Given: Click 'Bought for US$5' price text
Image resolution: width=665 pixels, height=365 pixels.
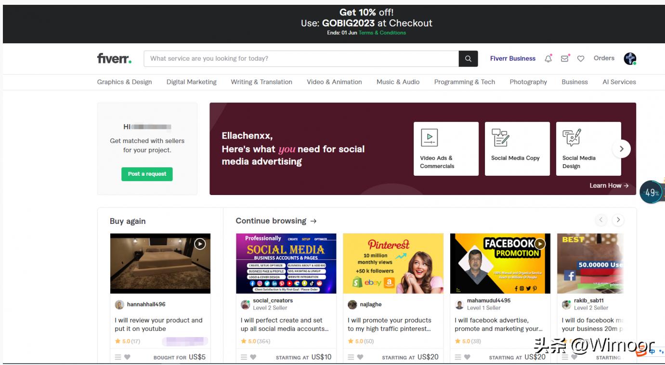Looking at the screenshot, I should tap(180, 357).
